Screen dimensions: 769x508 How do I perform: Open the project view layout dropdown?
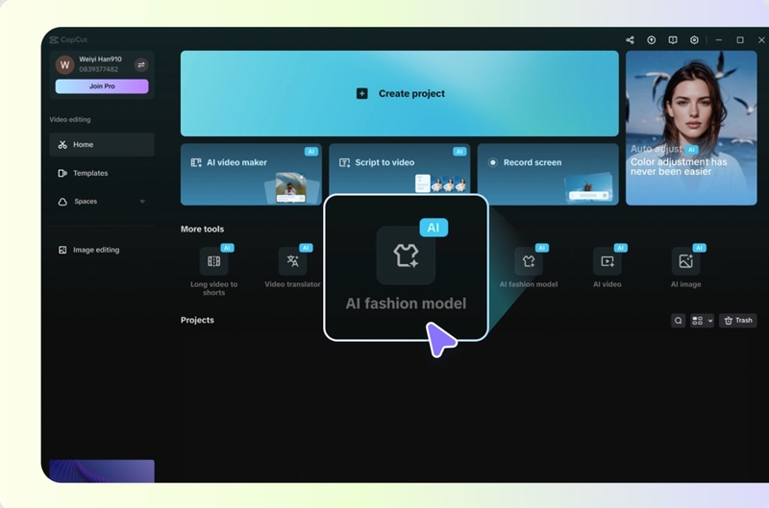(x=702, y=321)
